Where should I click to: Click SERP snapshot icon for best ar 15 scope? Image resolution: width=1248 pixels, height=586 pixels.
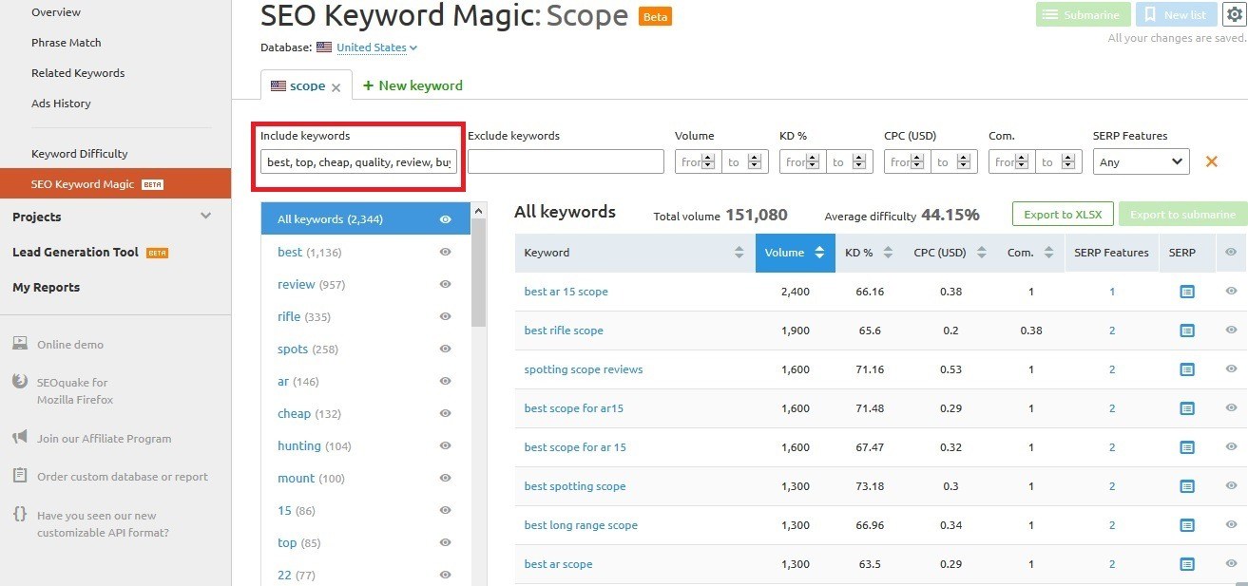pyautogui.click(x=1187, y=292)
